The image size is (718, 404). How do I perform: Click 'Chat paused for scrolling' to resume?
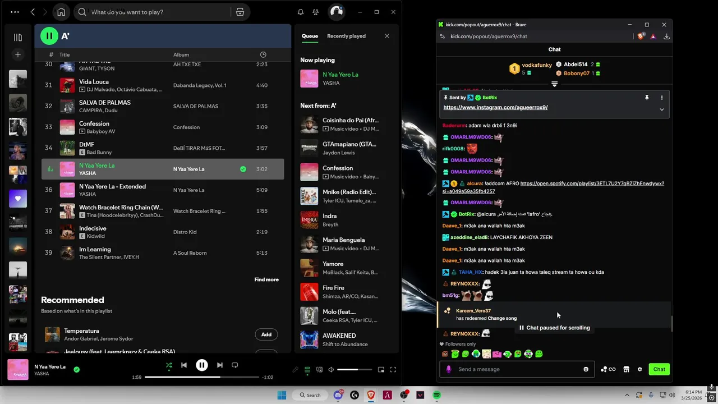(554, 328)
